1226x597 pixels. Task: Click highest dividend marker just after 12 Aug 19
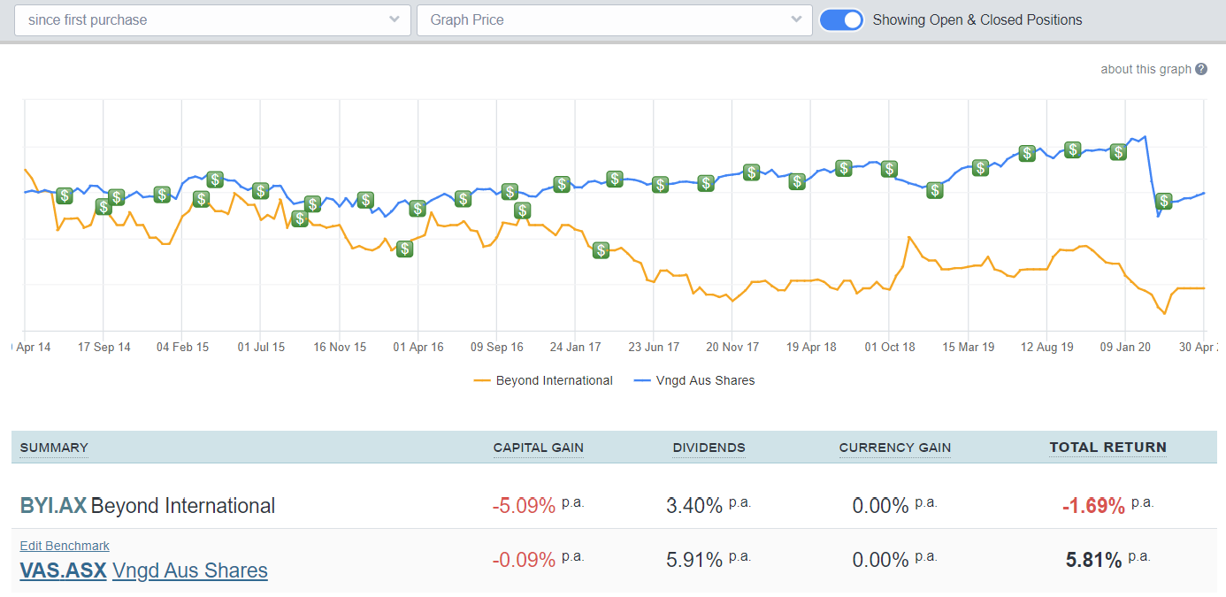[1072, 149]
